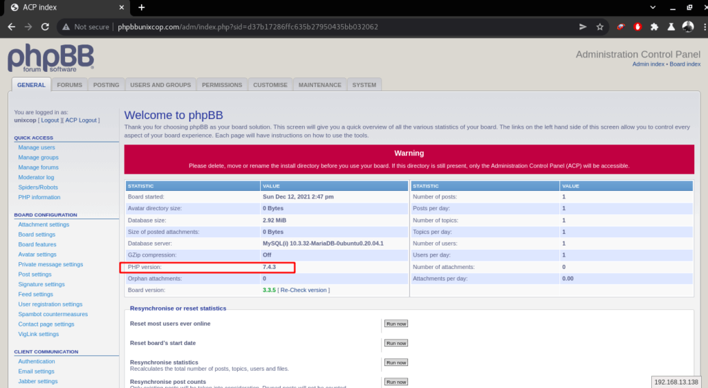708x388 pixels.
Task: Open Signature settings link
Action: 41,284
